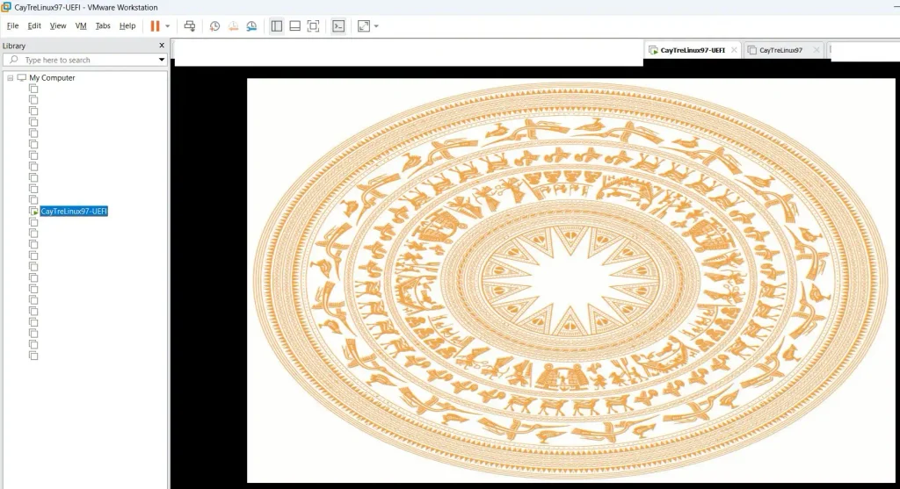Expand the library search dropdown
Image resolution: width=900 pixels, height=489 pixels.
coord(162,60)
